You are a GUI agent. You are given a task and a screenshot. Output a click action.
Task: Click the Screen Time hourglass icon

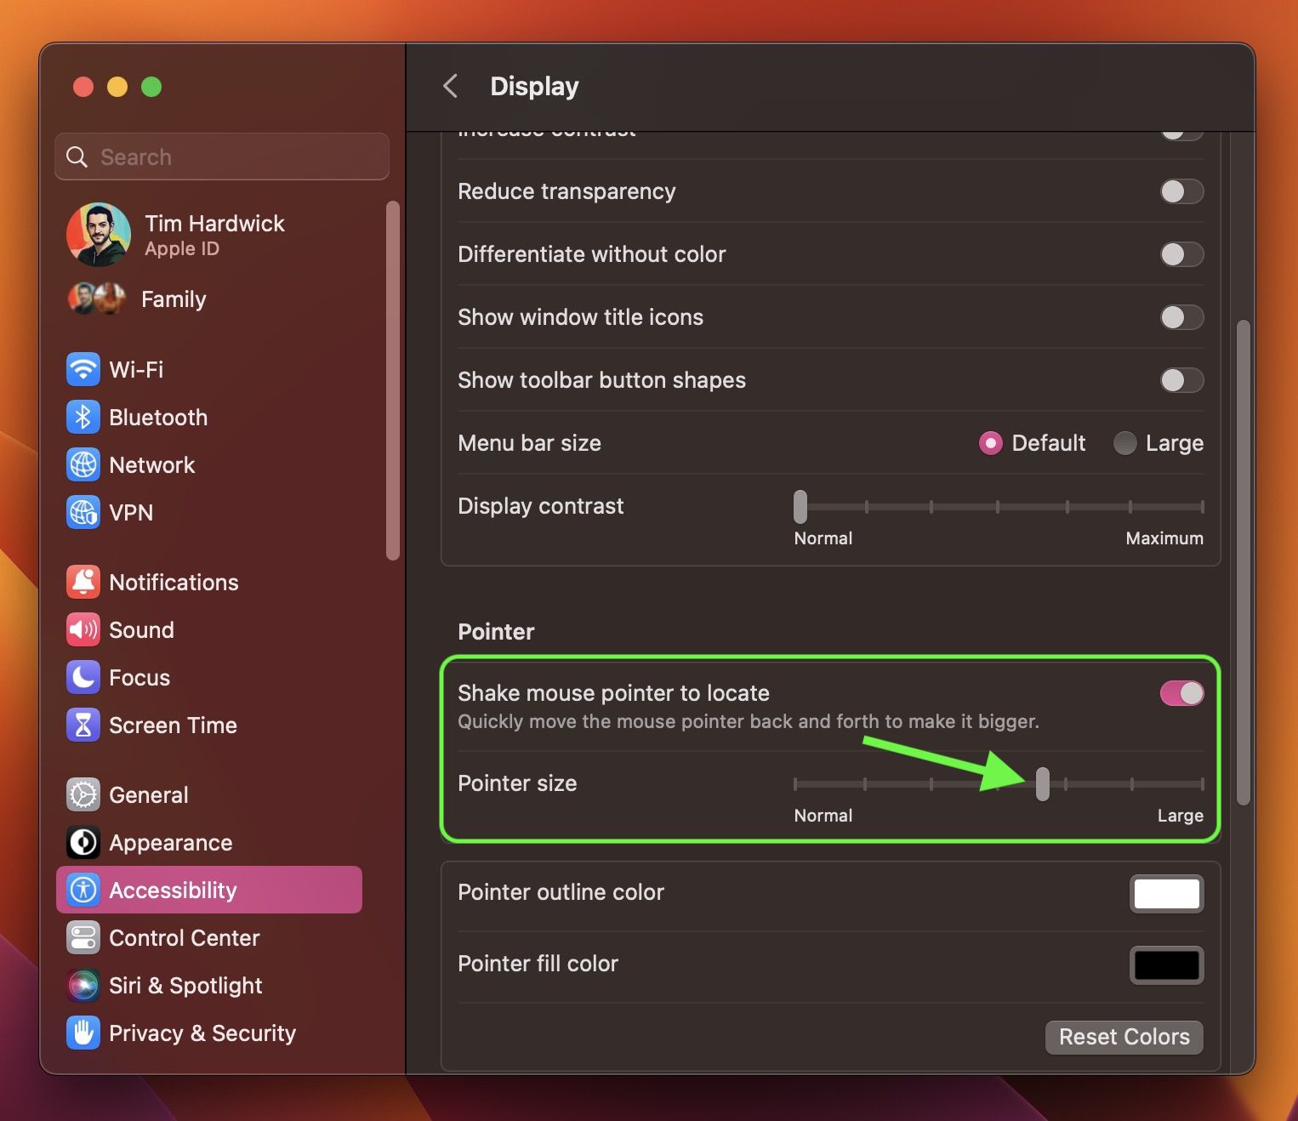click(83, 725)
